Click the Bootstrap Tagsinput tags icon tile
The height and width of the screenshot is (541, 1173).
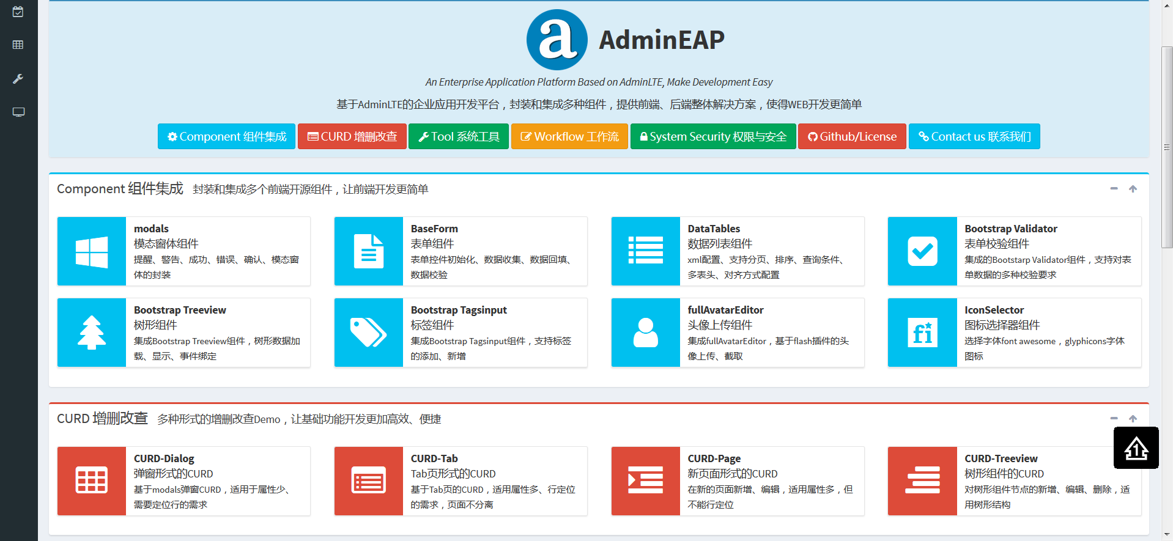369,333
